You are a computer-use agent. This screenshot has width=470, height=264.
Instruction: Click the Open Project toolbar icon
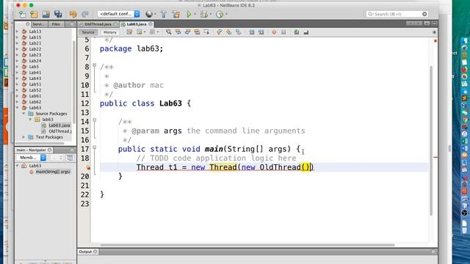(x=46, y=14)
